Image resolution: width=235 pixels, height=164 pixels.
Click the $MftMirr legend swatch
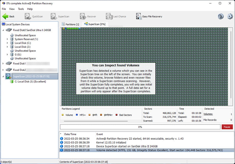click(101, 115)
